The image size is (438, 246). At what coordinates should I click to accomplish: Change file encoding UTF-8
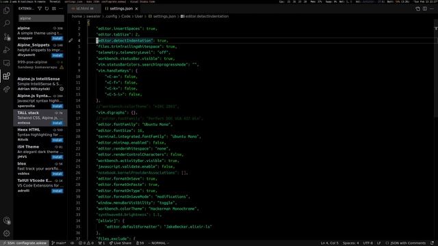click(x=368, y=243)
